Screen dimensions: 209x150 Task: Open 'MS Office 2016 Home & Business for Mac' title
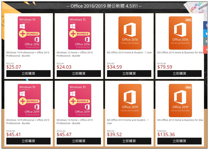[180, 53]
